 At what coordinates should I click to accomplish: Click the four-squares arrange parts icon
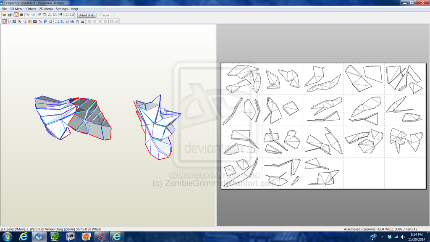[x=62, y=21]
